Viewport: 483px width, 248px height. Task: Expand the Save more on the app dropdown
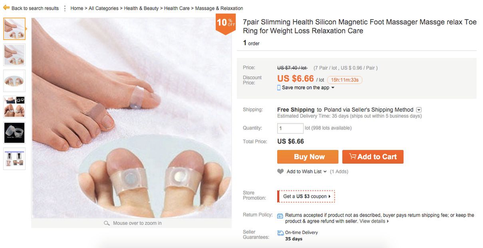pyautogui.click(x=333, y=88)
